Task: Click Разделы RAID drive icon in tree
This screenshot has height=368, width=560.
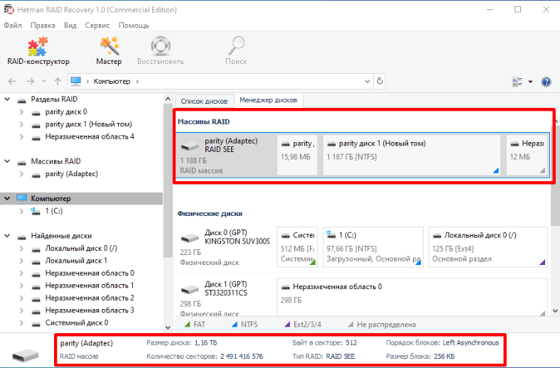Action: [22, 100]
